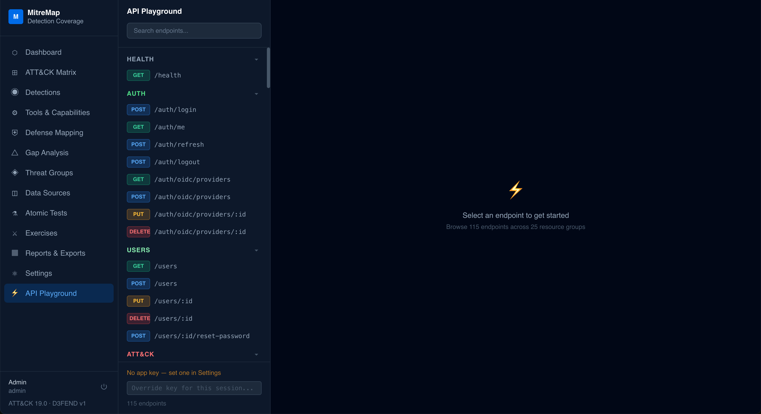Click the Reports & Exports table icon
Viewport: 761px width, 414px height.
pyautogui.click(x=15, y=253)
